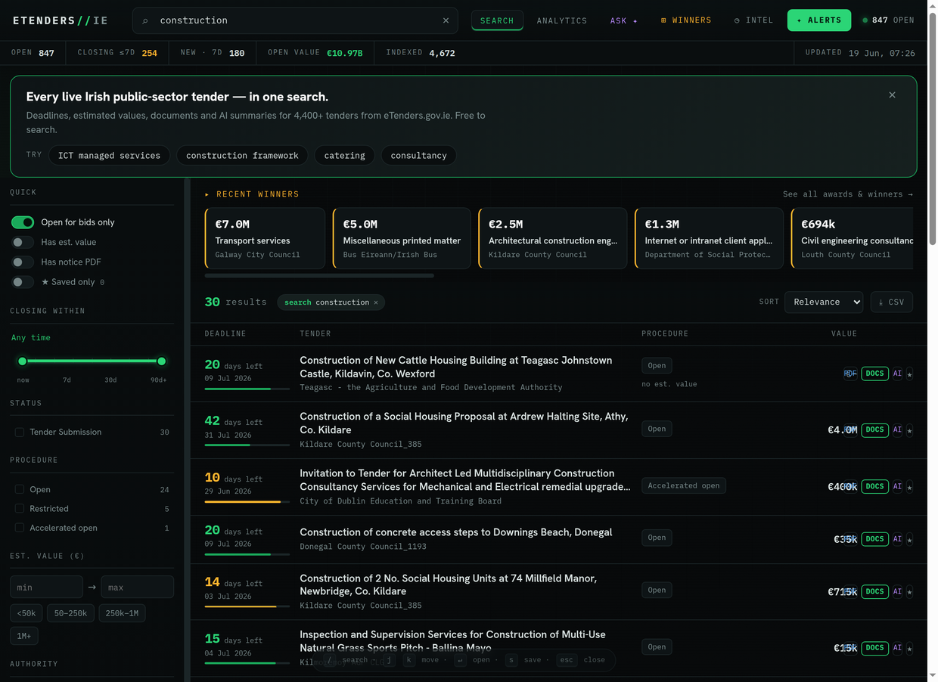Open AI summary for Teagasc Cattle Housing tender
Screen dimensions: 938x682
pyautogui.click(x=897, y=374)
